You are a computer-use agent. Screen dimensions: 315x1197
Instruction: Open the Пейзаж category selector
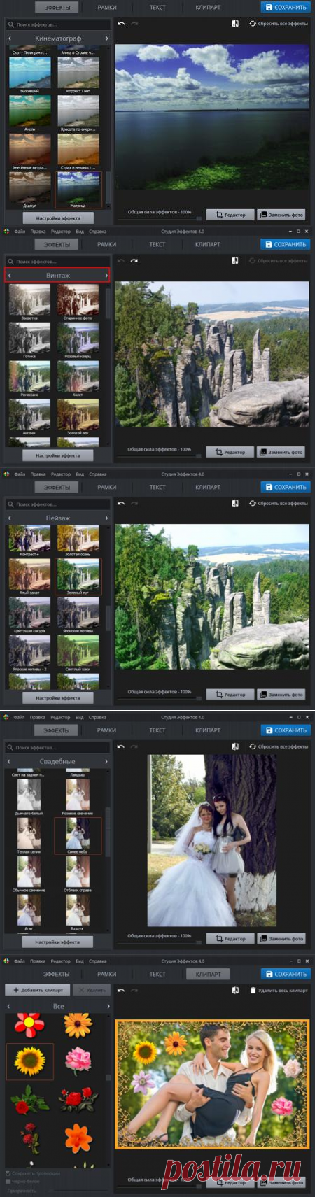pos(58,518)
